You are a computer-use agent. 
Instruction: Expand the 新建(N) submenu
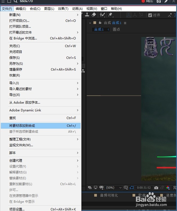click(40, 15)
